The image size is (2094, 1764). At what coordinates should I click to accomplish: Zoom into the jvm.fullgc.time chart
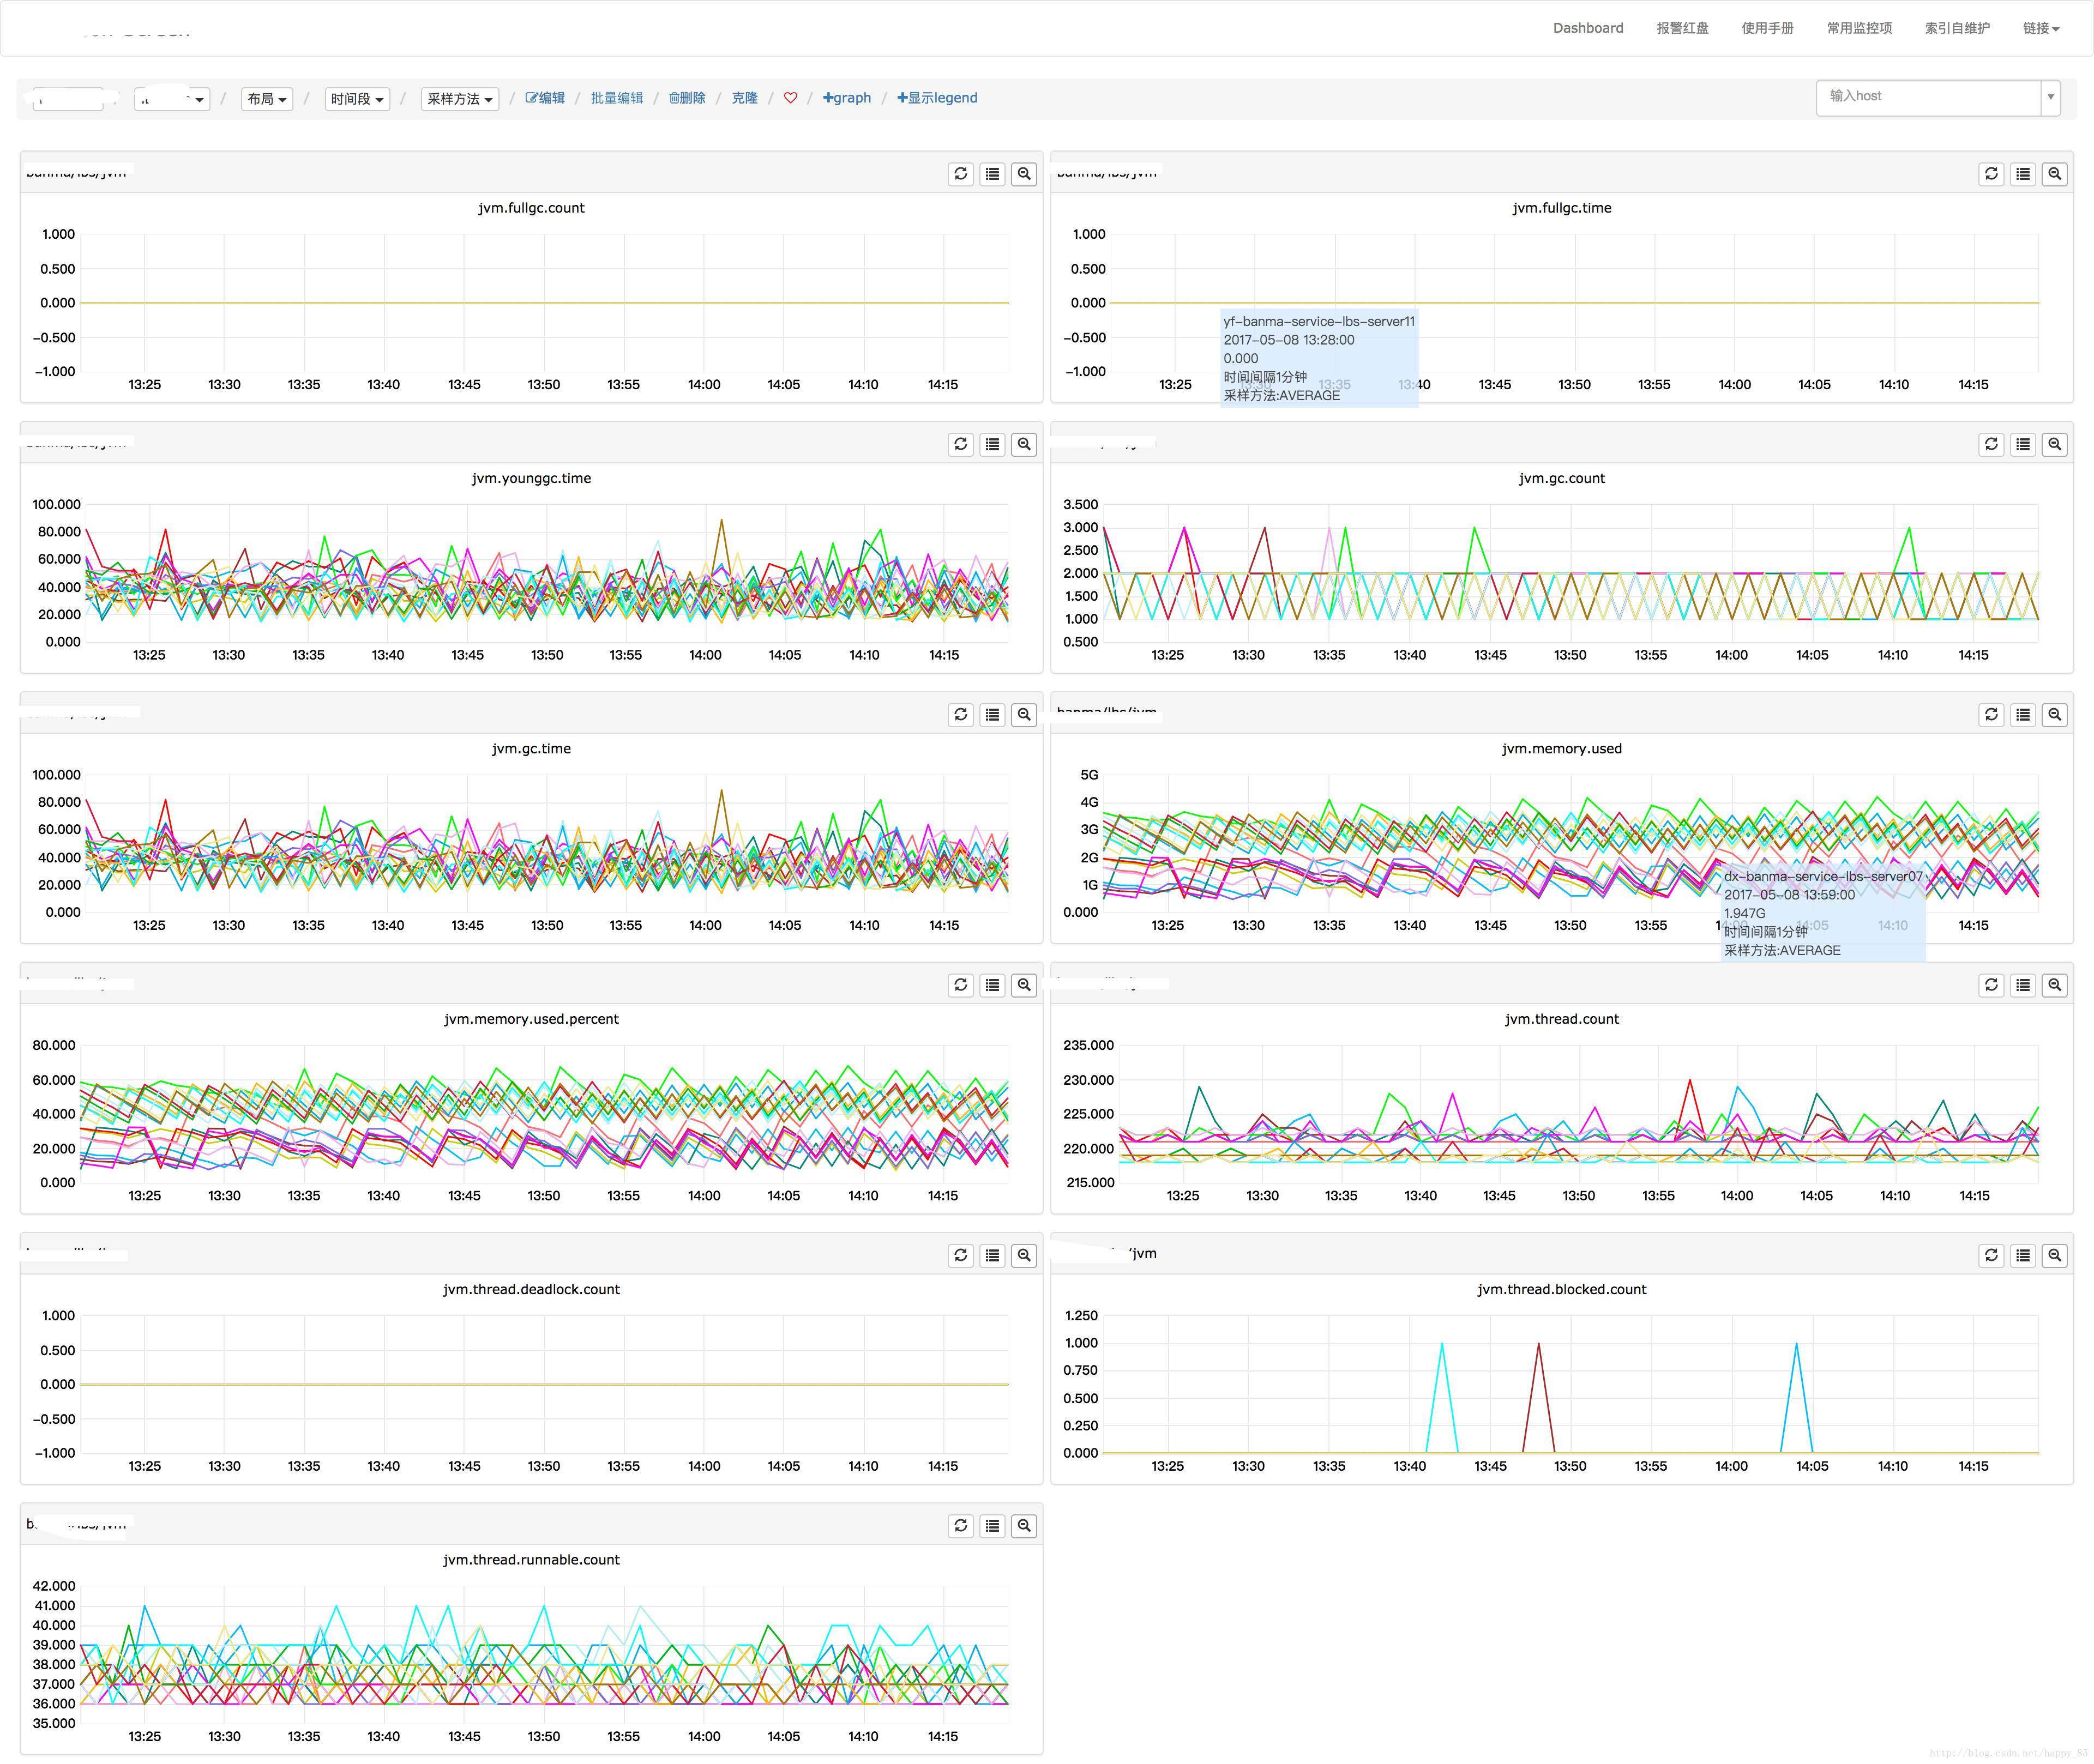pos(2054,174)
